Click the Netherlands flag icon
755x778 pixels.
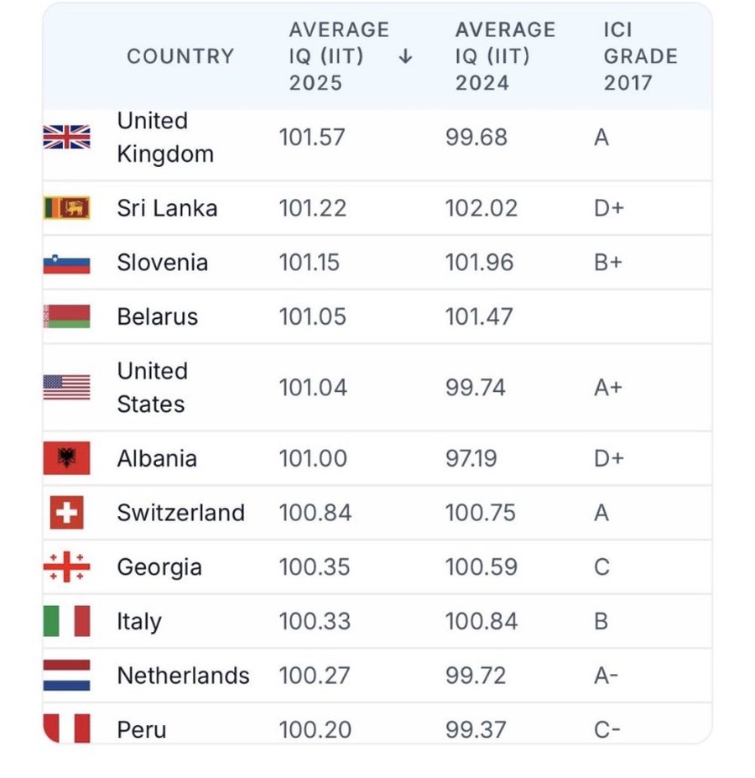click(66, 676)
